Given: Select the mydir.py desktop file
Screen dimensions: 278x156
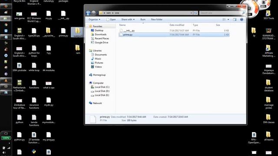Looking at the screenshot, I should [x=49, y=102].
